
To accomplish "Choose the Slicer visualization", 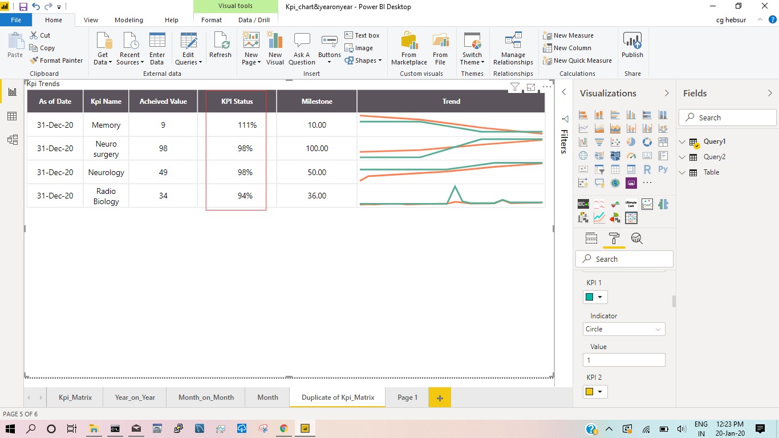I will (599, 169).
